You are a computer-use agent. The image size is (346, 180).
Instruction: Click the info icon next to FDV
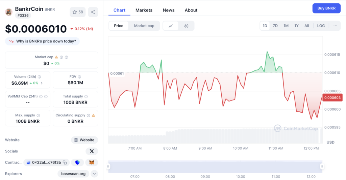[79, 77]
